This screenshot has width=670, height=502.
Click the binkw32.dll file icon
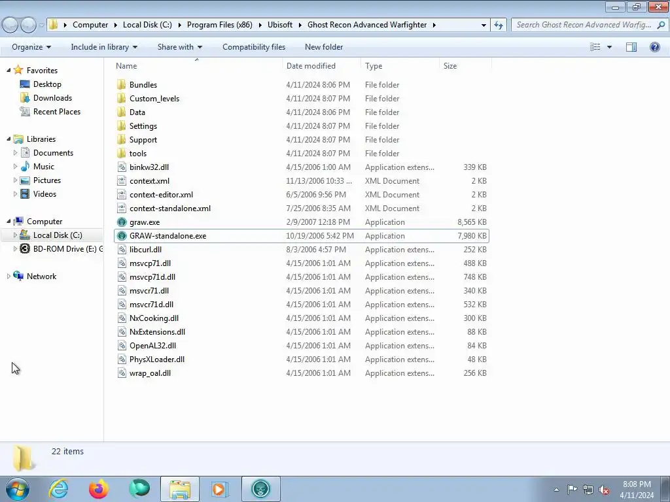pos(122,167)
